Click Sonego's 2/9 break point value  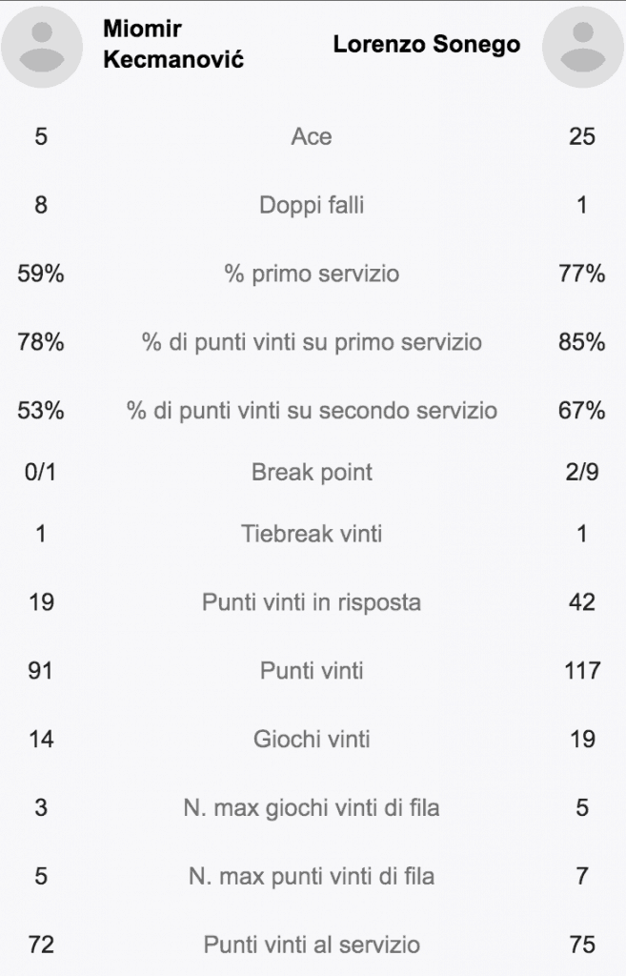[582, 472]
